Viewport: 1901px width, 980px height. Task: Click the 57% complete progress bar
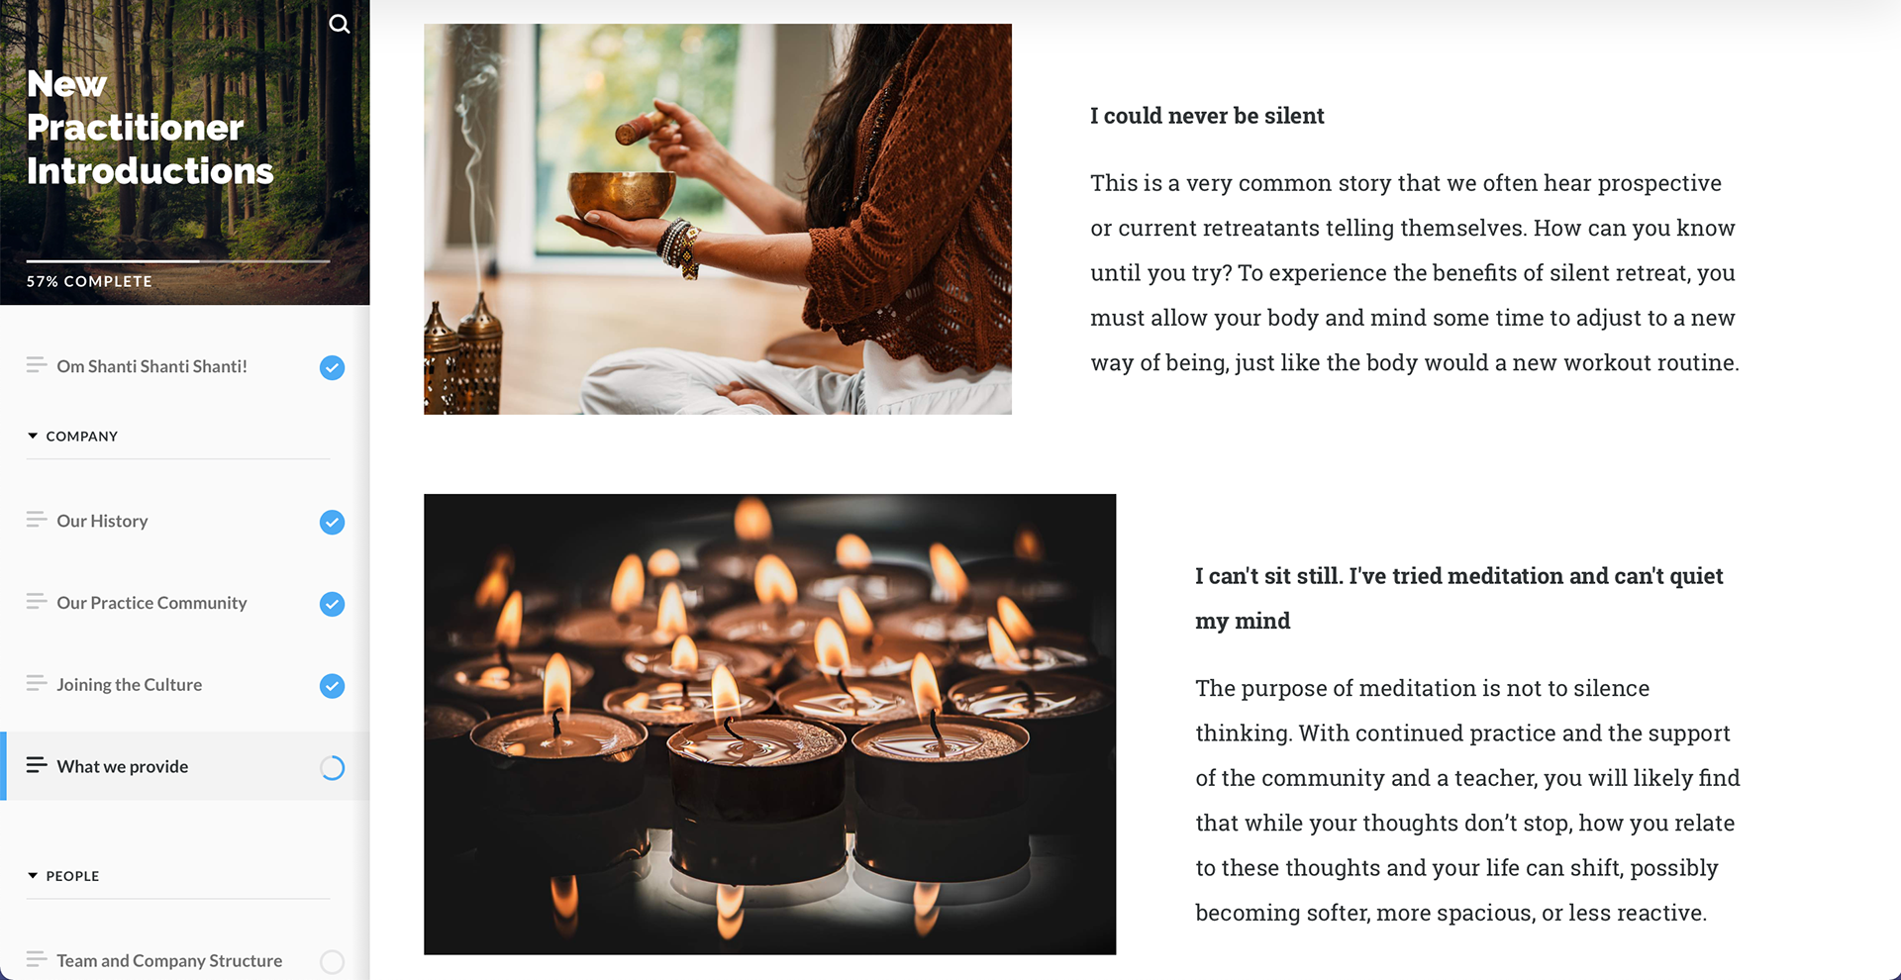coord(178,261)
